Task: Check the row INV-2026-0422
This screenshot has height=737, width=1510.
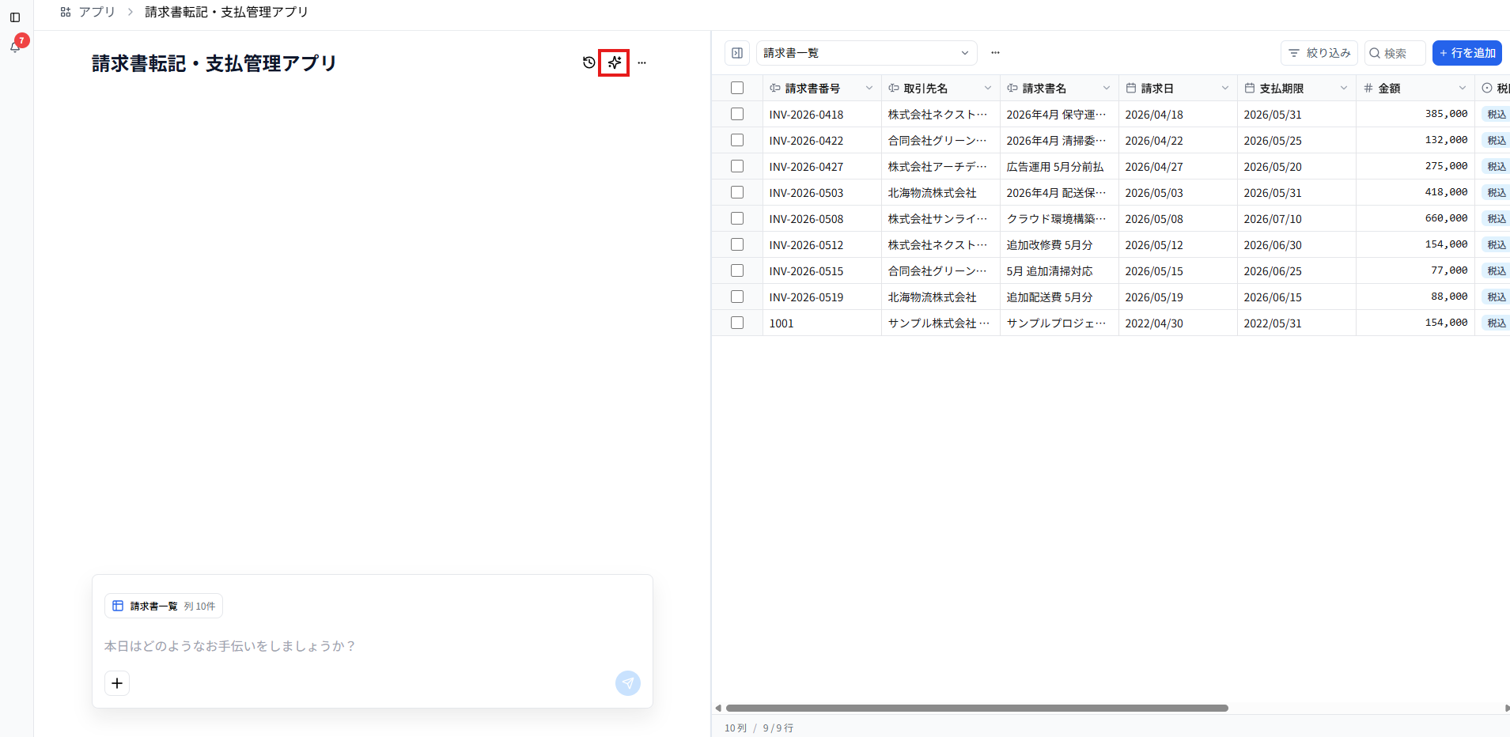Action: pyautogui.click(x=737, y=140)
